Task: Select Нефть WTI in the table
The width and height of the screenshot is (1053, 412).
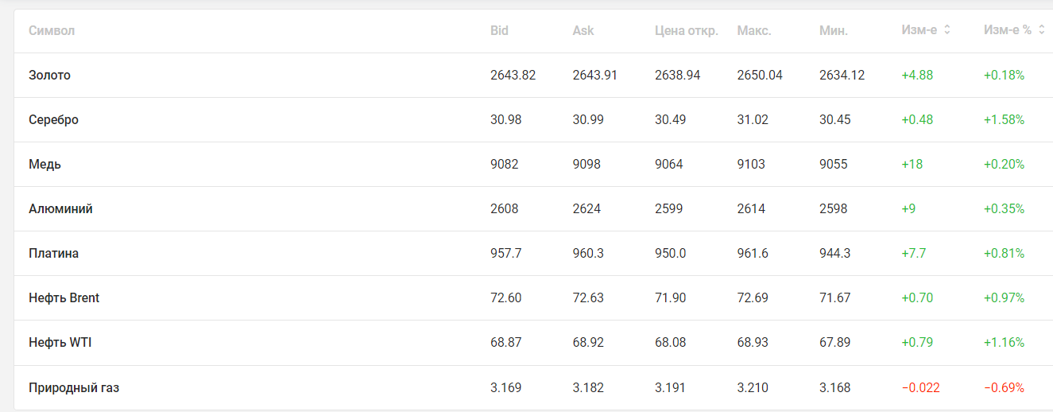Action: (60, 343)
